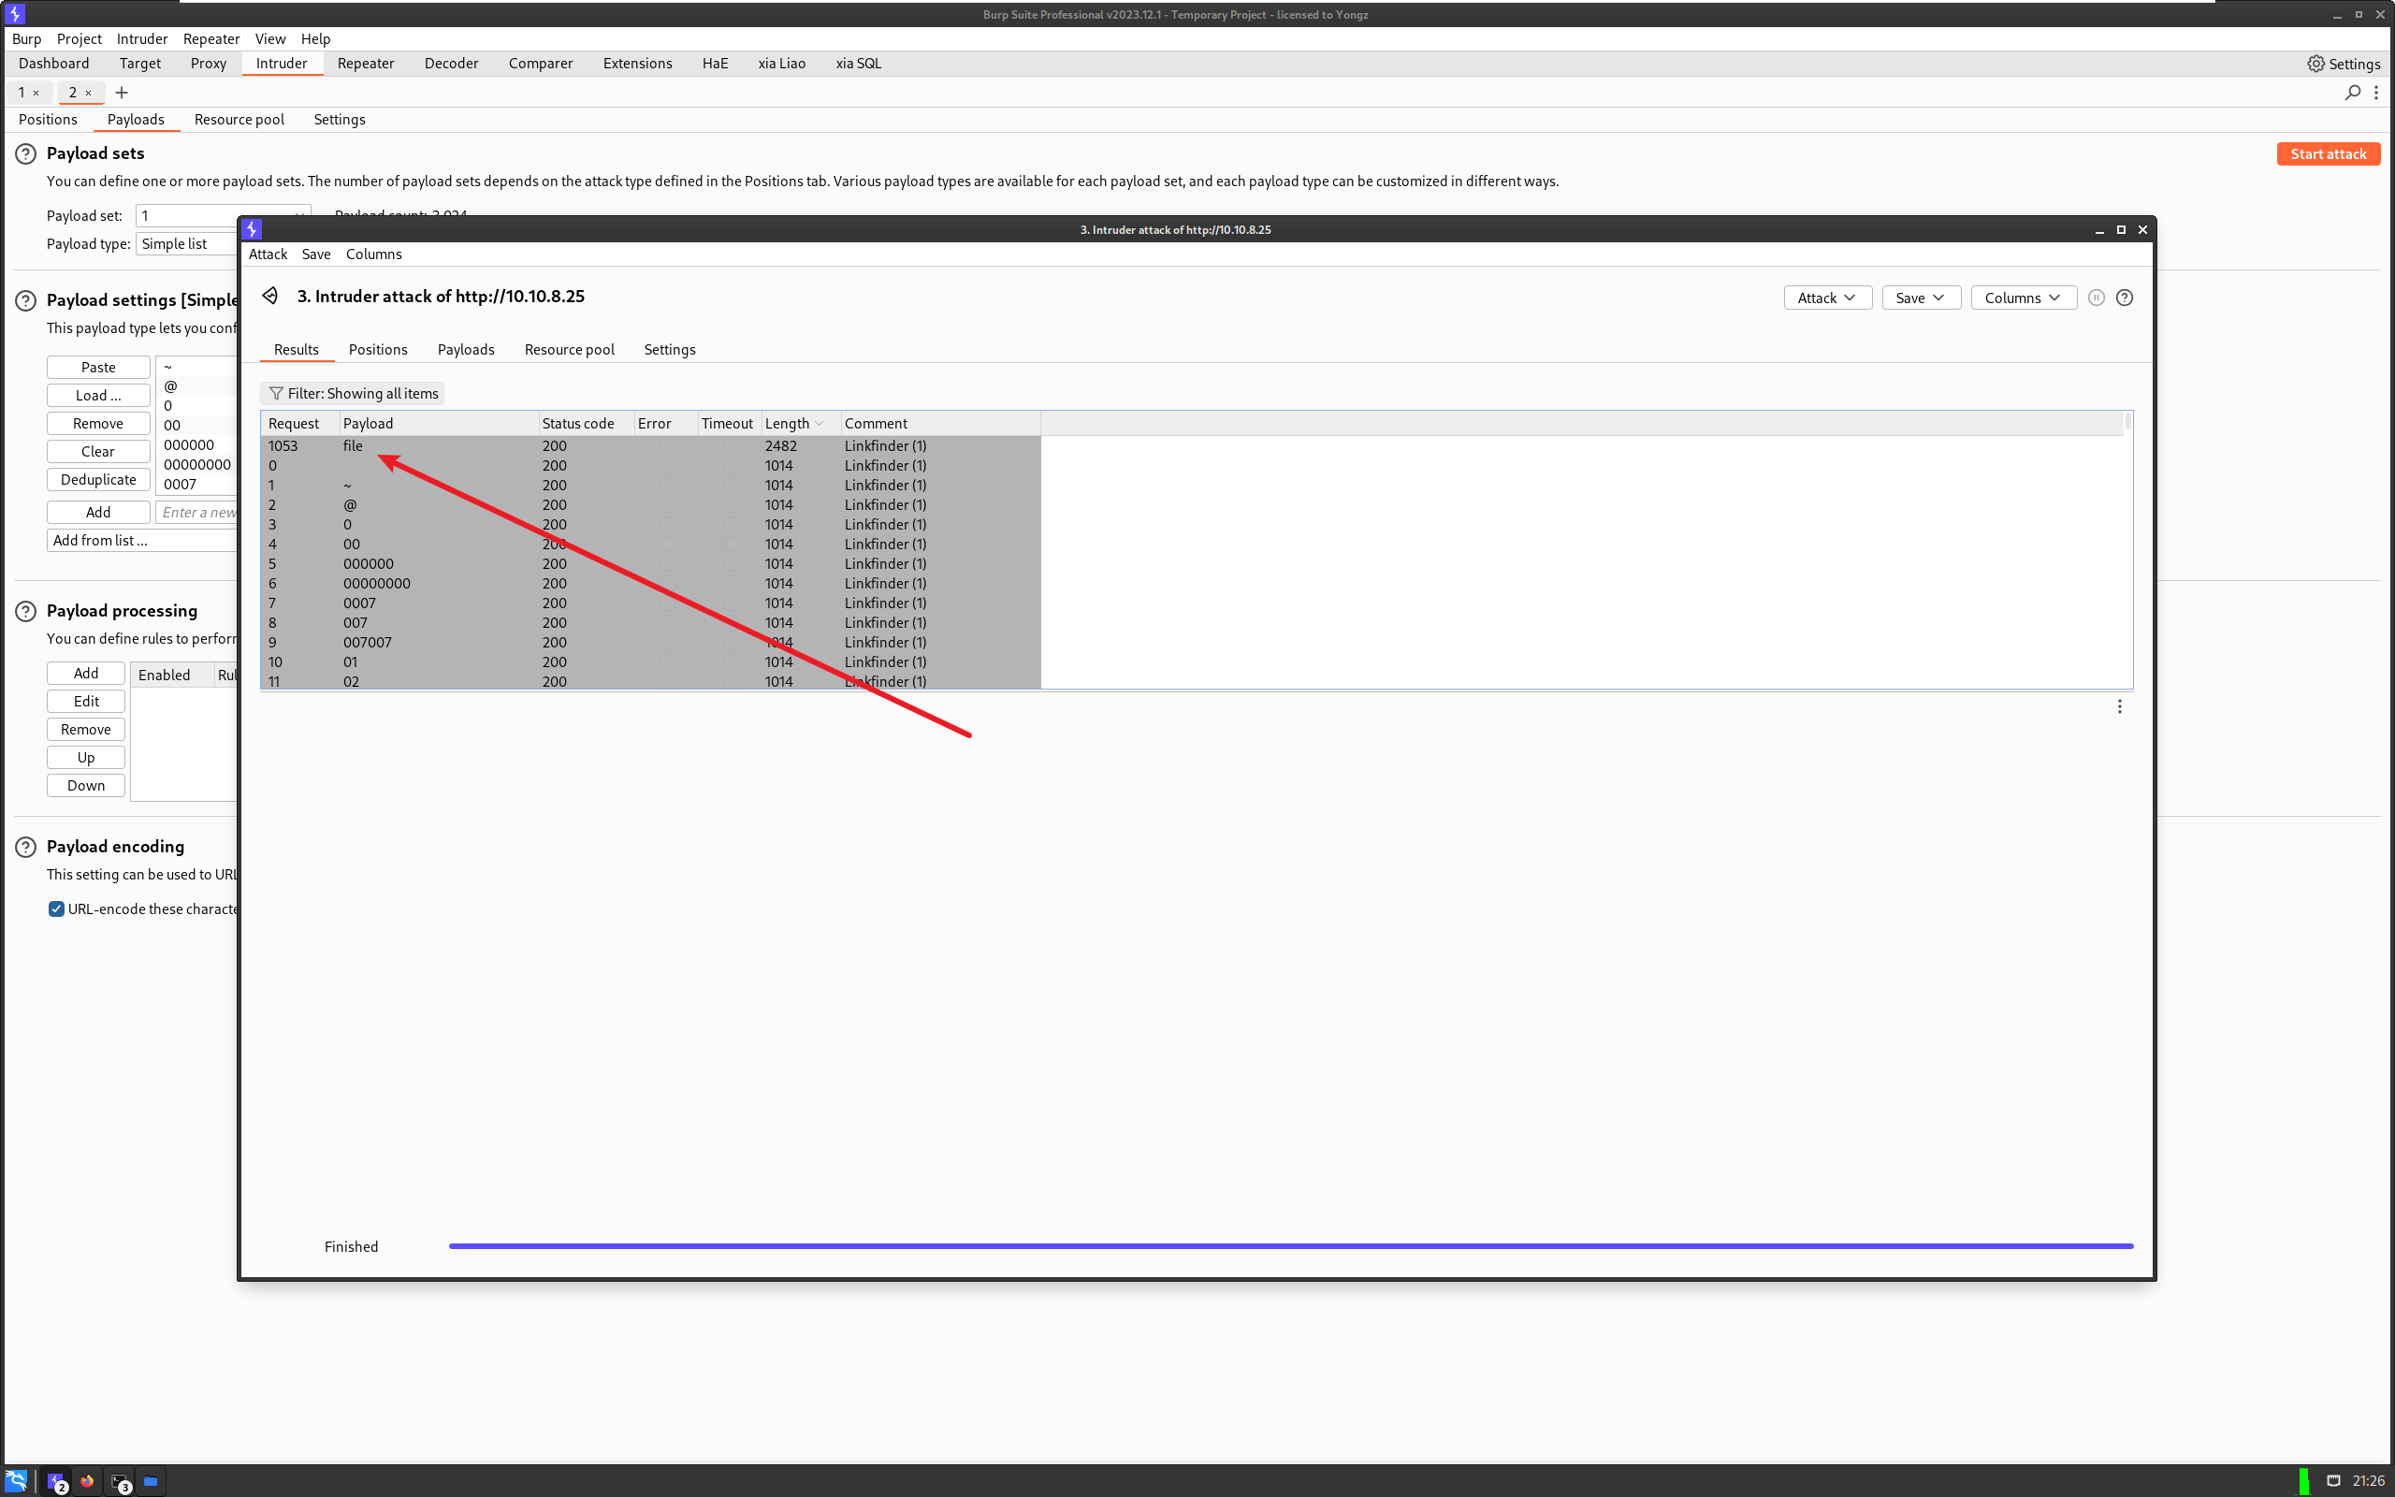Open the Project menu in the main menu bar
Screen dimensions: 2395x1497
coord(80,39)
